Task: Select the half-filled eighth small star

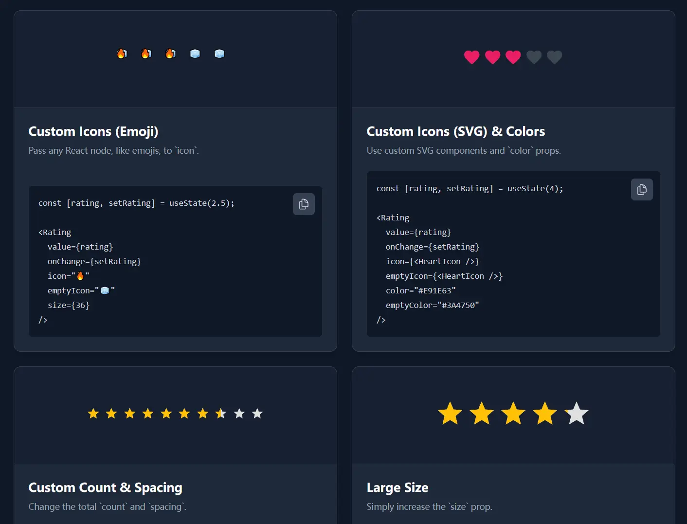Action: tap(221, 414)
